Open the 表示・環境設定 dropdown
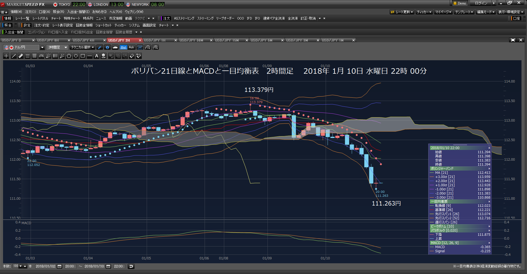Viewport: 527px width, 274px height. pos(511,12)
